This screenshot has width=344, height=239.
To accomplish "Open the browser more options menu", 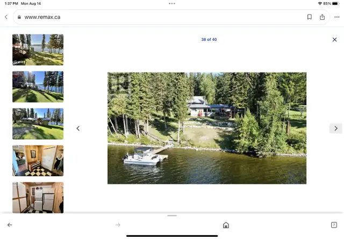I will tap(337, 17).
